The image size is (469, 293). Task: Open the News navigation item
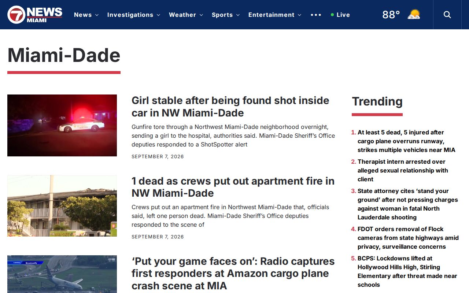pos(83,15)
